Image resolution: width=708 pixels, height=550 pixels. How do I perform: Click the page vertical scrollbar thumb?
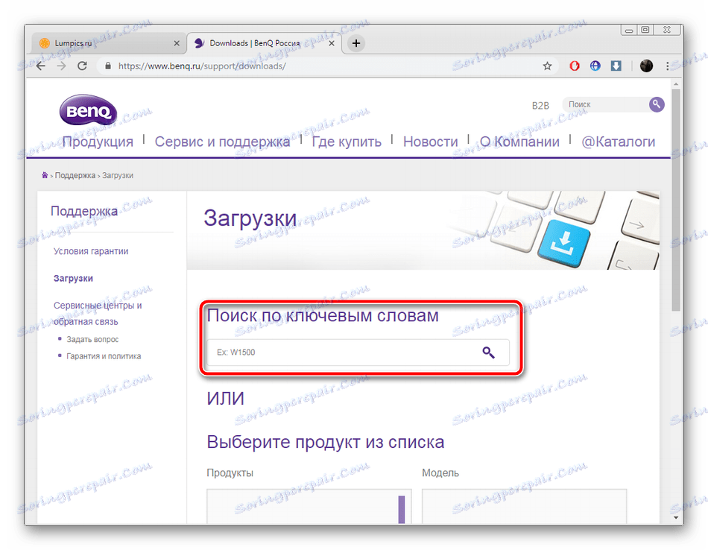pyautogui.click(x=675, y=200)
